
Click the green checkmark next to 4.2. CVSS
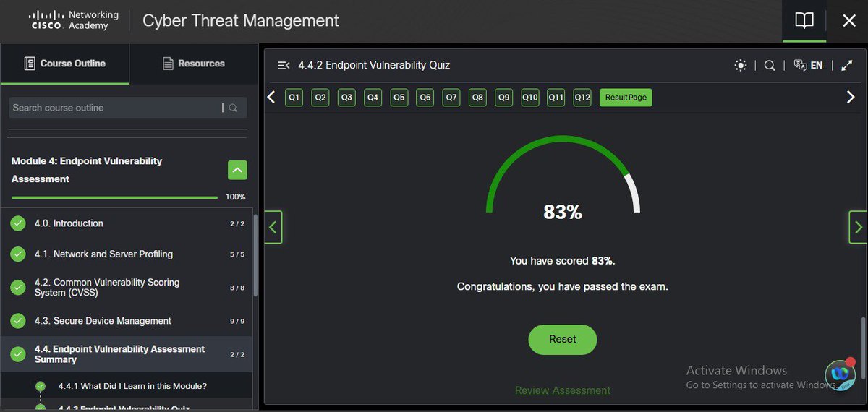[18, 288]
